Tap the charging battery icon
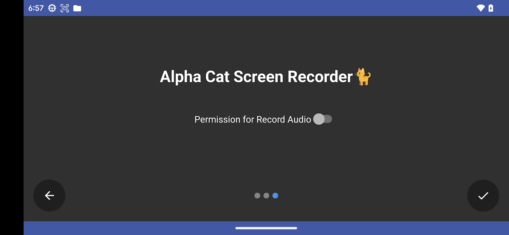The width and height of the screenshot is (509, 235). (491, 8)
